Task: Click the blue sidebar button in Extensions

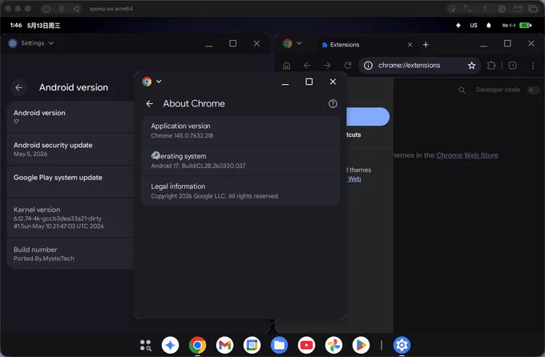Action: point(368,117)
